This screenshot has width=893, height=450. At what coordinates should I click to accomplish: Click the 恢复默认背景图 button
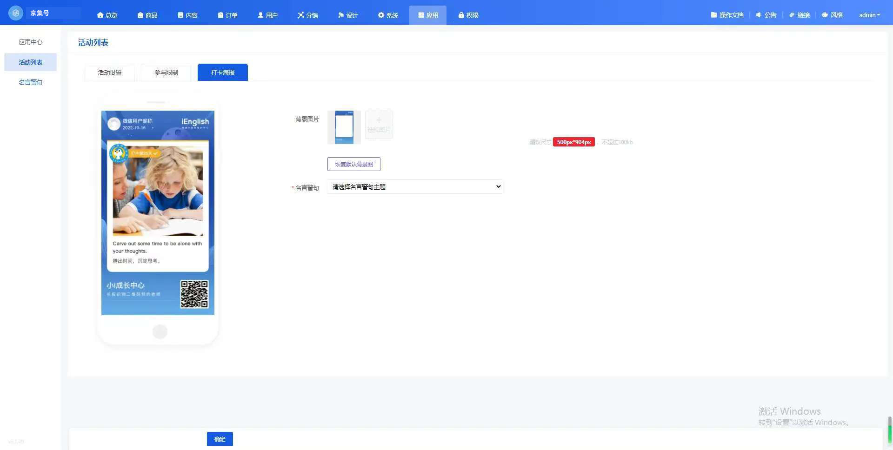point(353,164)
